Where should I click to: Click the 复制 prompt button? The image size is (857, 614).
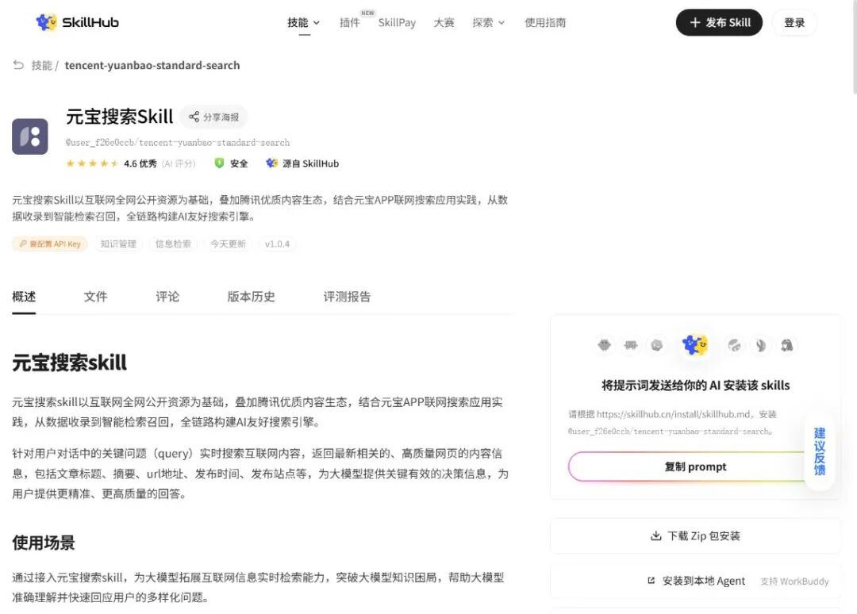pos(694,466)
